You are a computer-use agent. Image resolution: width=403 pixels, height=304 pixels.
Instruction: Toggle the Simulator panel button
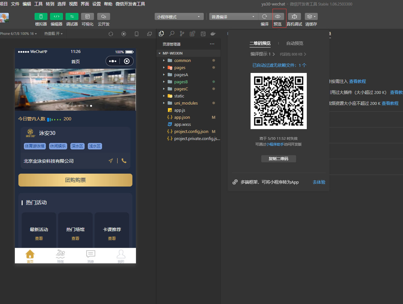pyautogui.click(x=41, y=16)
